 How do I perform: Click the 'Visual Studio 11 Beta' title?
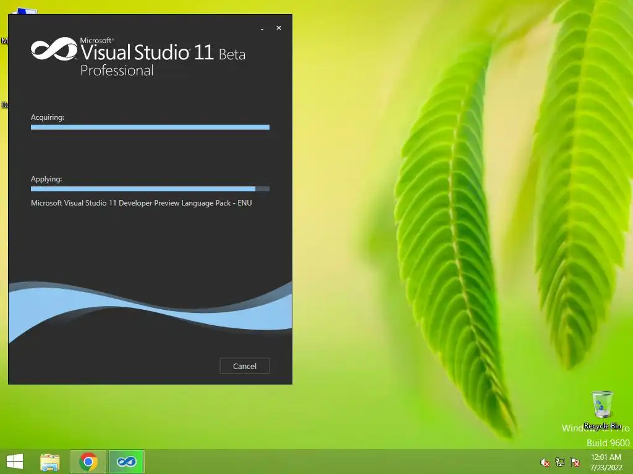pos(163,52)
